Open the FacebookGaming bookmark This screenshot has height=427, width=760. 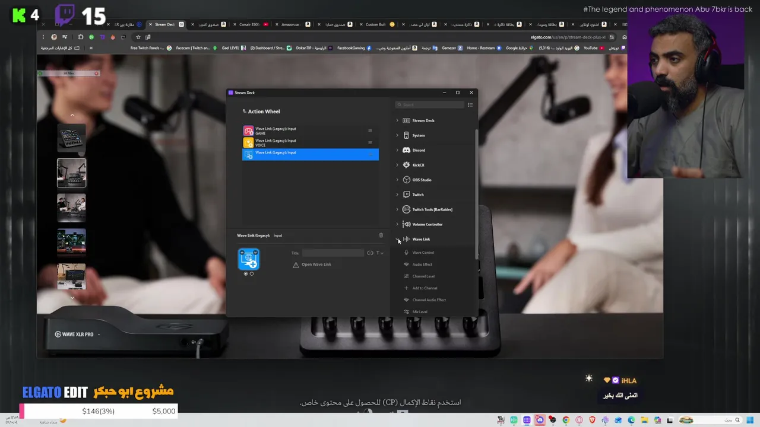tap(354, 48)
